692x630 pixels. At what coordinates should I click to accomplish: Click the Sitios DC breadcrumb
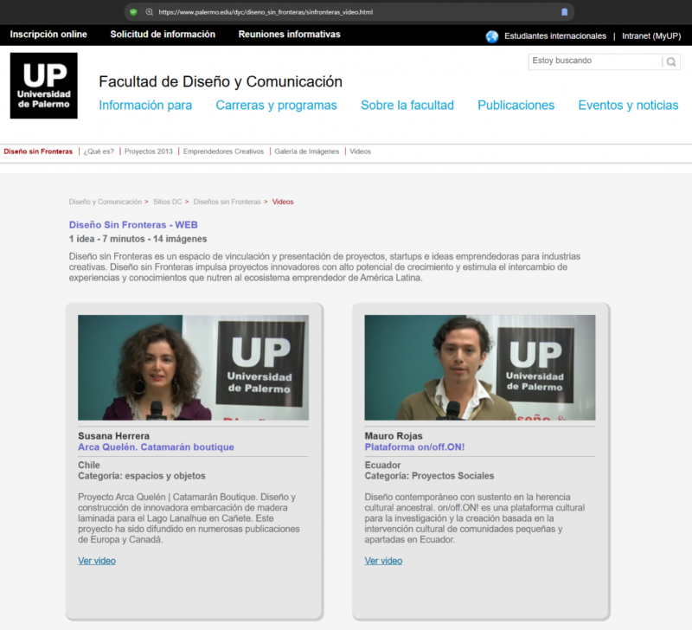(167, 202)
